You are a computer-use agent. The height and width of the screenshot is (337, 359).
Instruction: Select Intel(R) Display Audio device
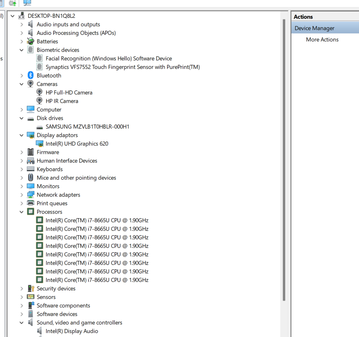(72, 331)
